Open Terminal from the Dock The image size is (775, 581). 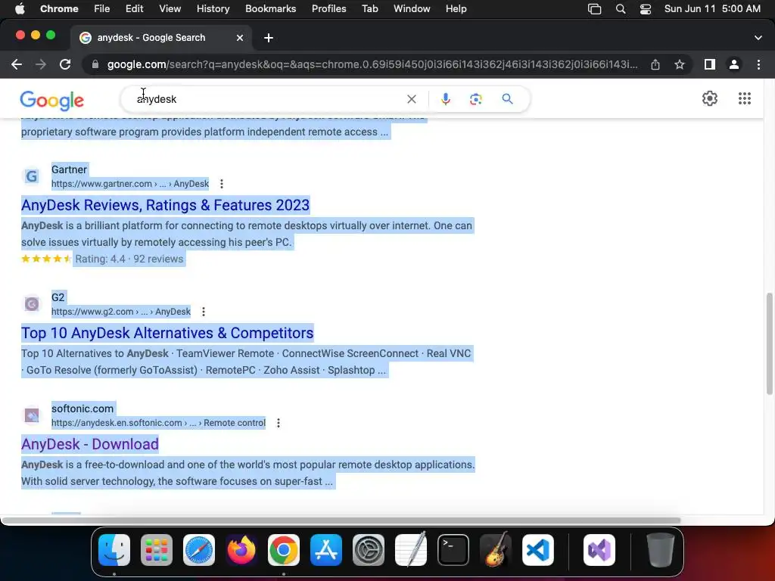coord(453,550)
